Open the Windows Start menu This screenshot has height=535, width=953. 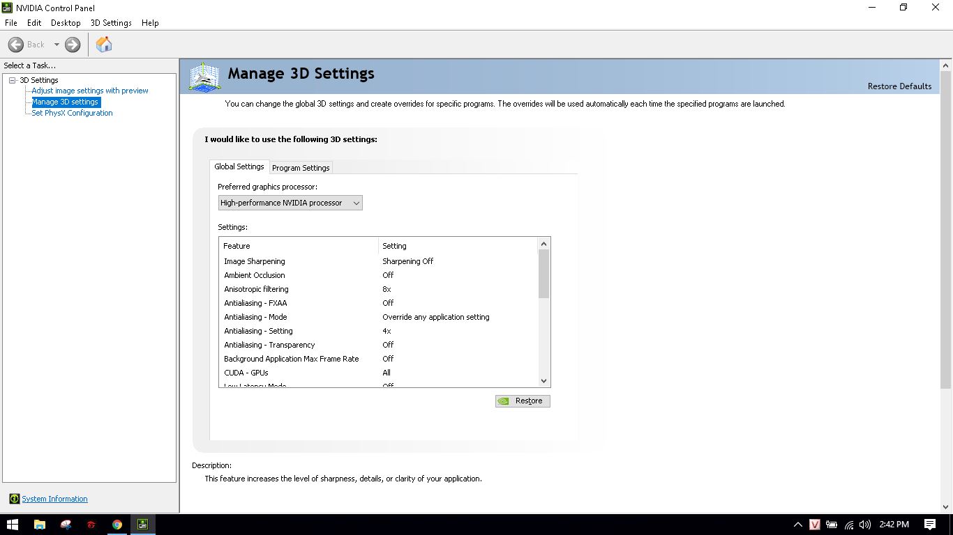(13, 525)
